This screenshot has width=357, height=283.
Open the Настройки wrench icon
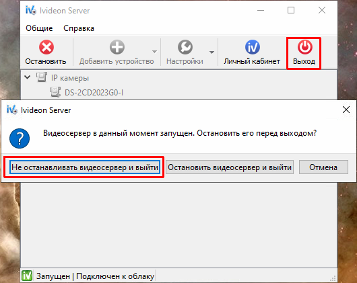[185, 47]
